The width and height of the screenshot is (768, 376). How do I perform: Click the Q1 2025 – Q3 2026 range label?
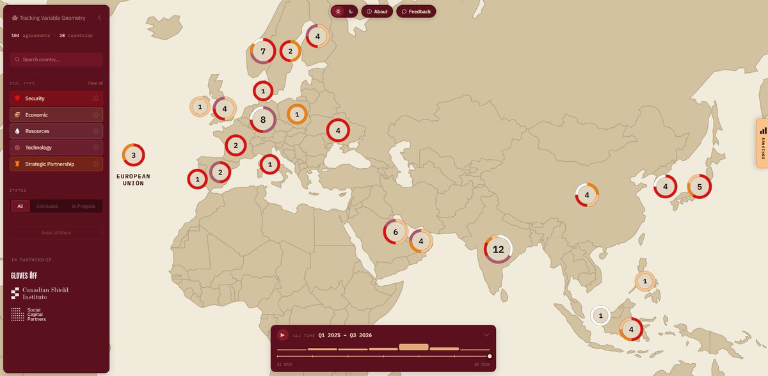click(x=345, y=335)
